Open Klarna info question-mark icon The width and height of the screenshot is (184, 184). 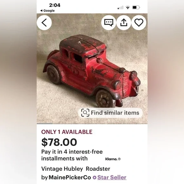coord(119,159)
